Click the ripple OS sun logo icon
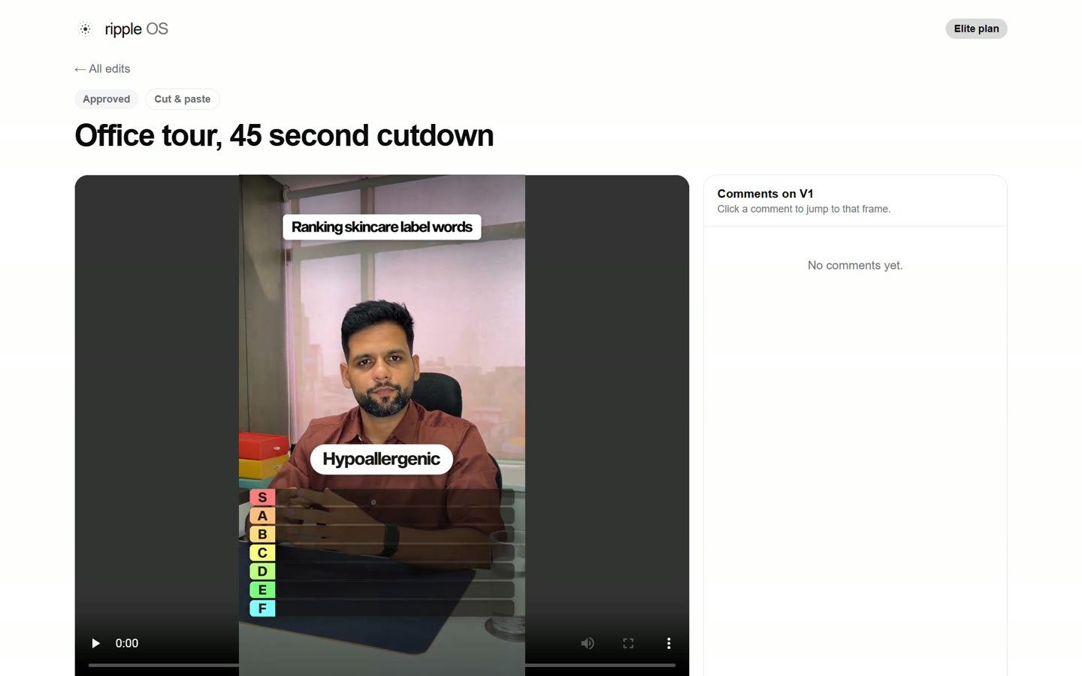Viewport: 1082px width, 676px height. [x=85, y=29]
